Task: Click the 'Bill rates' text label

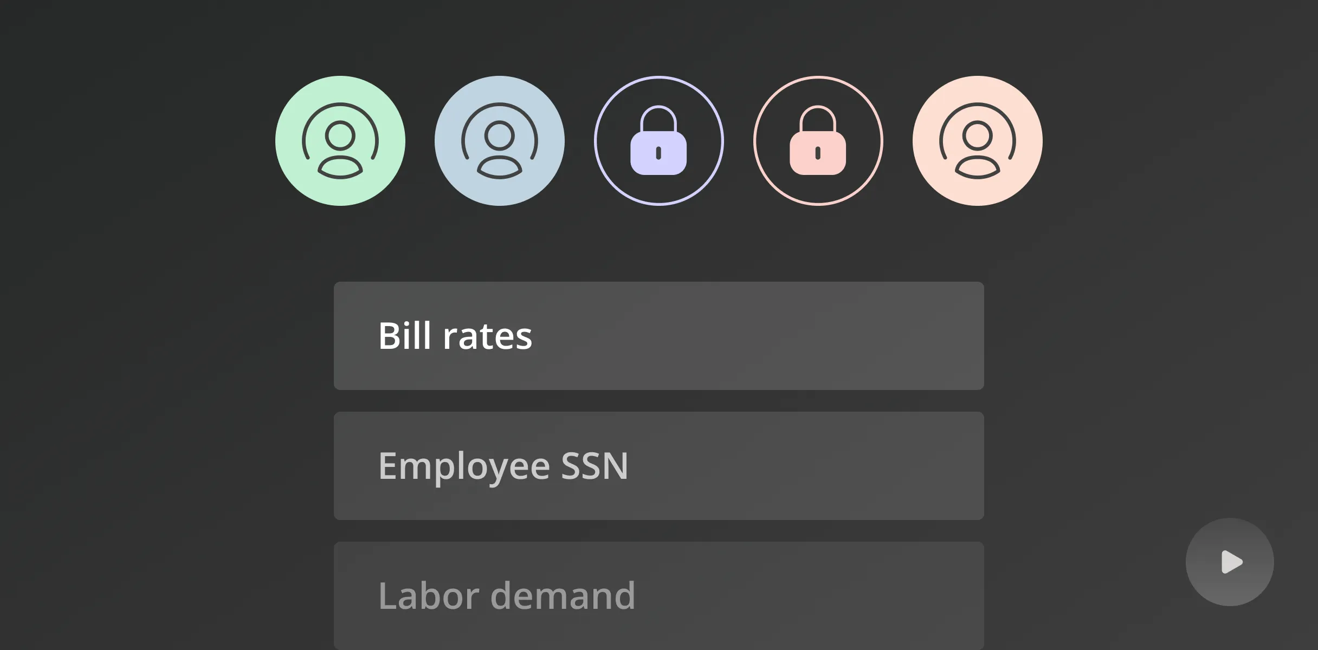Action: click(455, 336)
